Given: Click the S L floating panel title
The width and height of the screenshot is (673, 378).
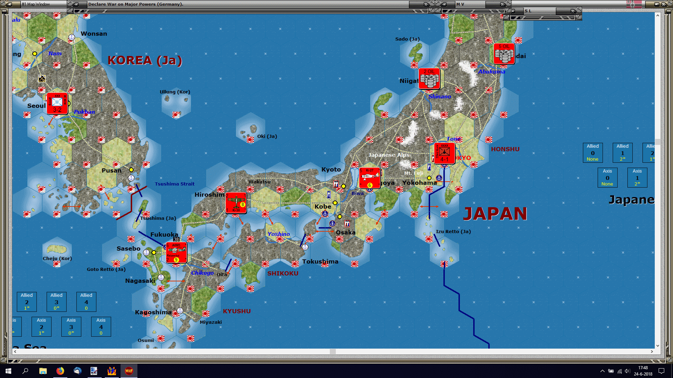Looking at the screenshot, I should [528, 11].
